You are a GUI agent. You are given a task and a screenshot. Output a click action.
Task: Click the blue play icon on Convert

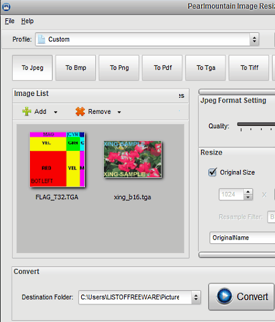(x=224, y=296)
